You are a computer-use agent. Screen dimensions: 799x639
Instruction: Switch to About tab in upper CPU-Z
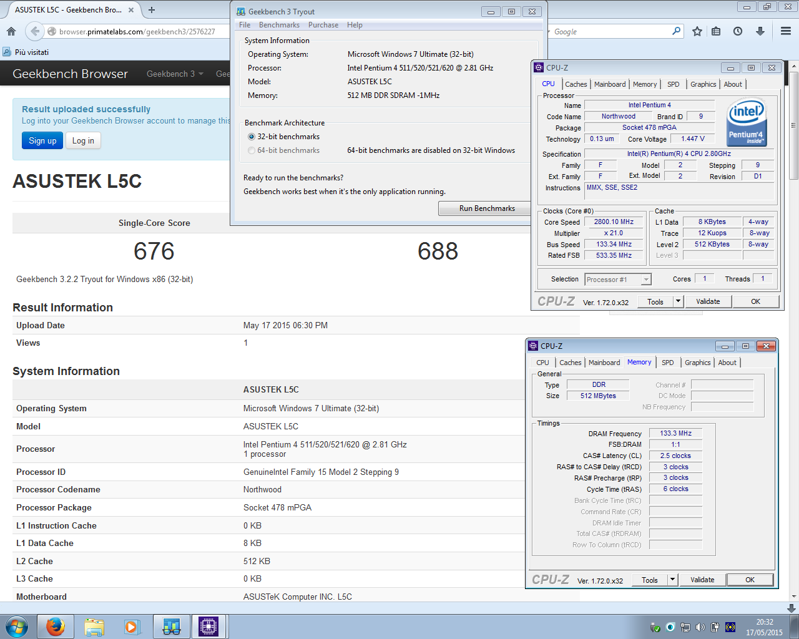pyautogui.click(x=733, y=84)
